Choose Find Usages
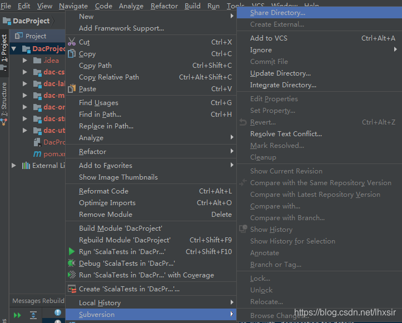The width and height of the screenshot is (402, 323). click(151, 102)
